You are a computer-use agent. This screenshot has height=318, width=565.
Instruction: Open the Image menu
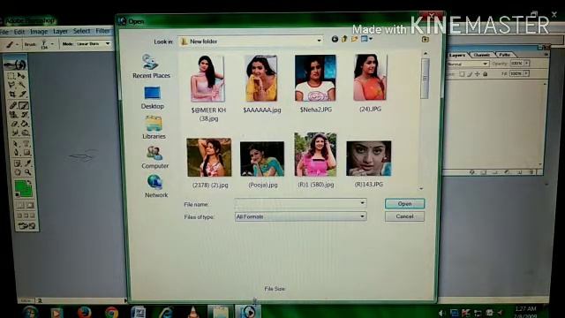39,32
